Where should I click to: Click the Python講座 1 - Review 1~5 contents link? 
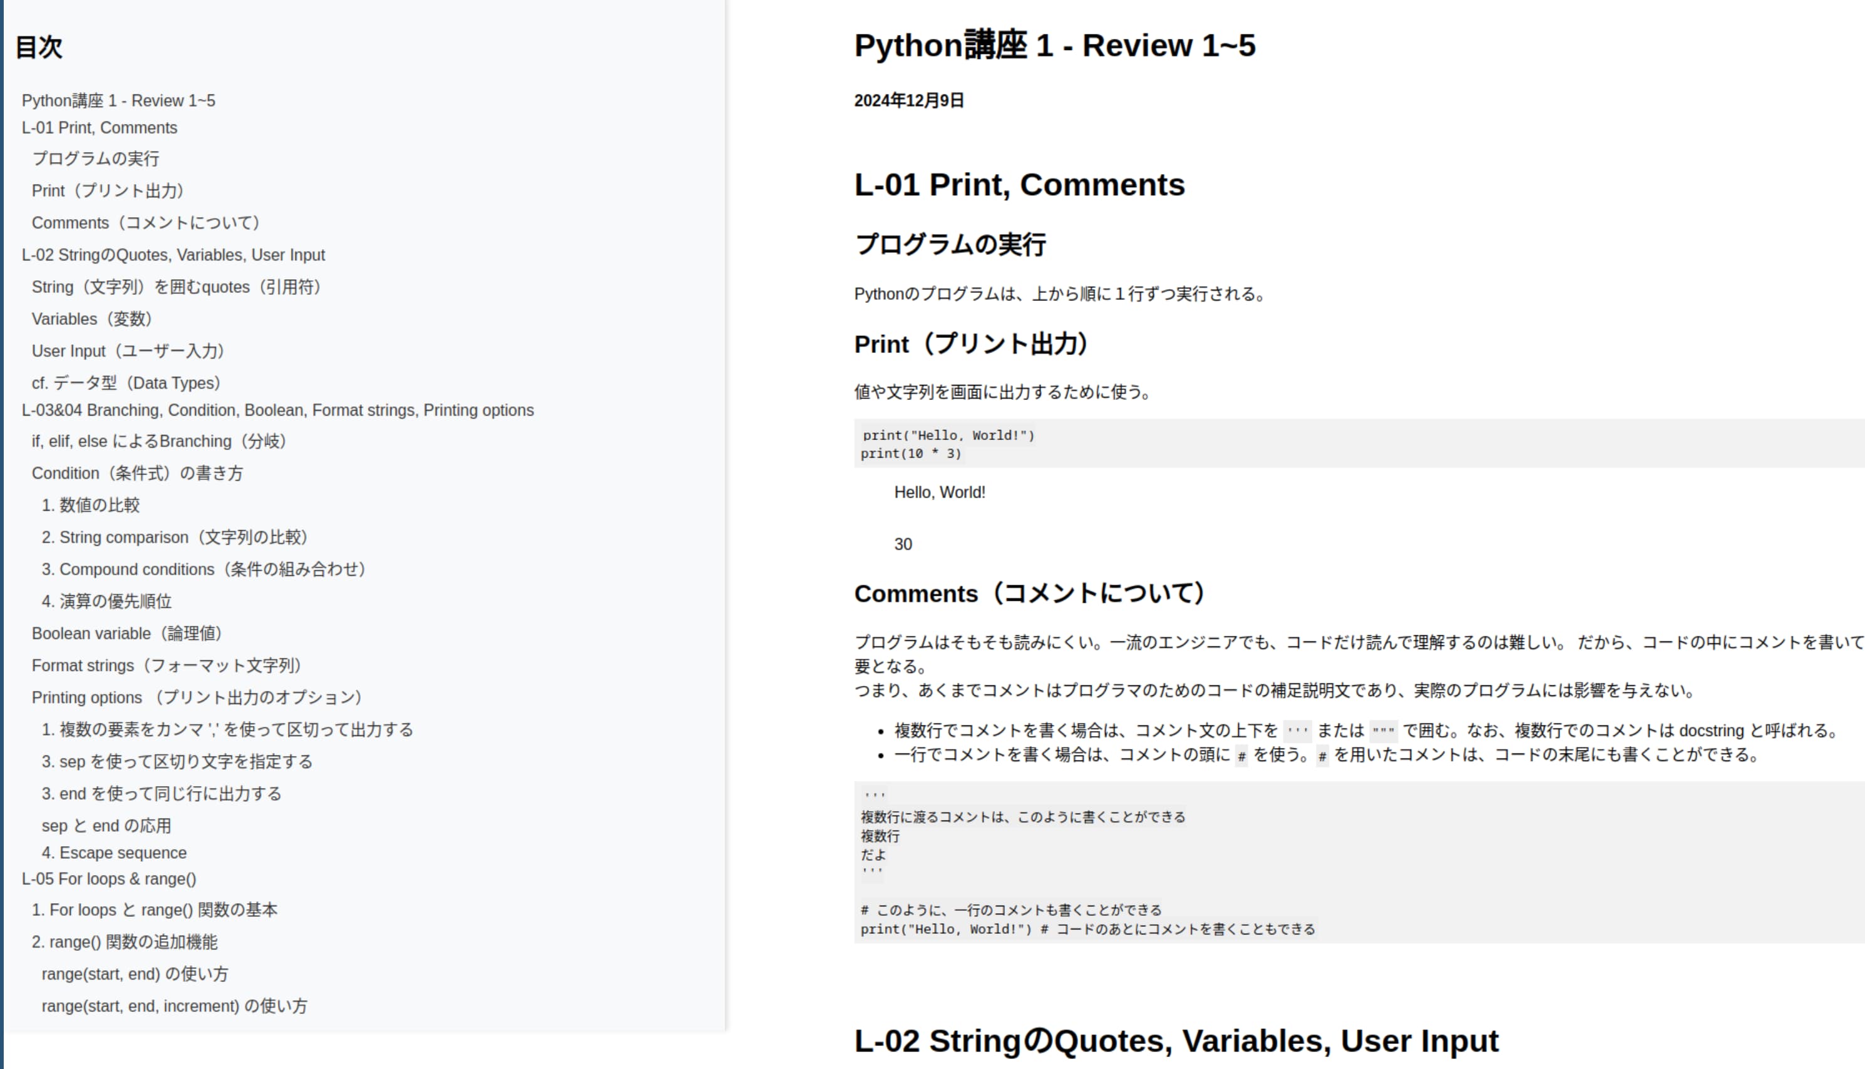coord(118,101)
